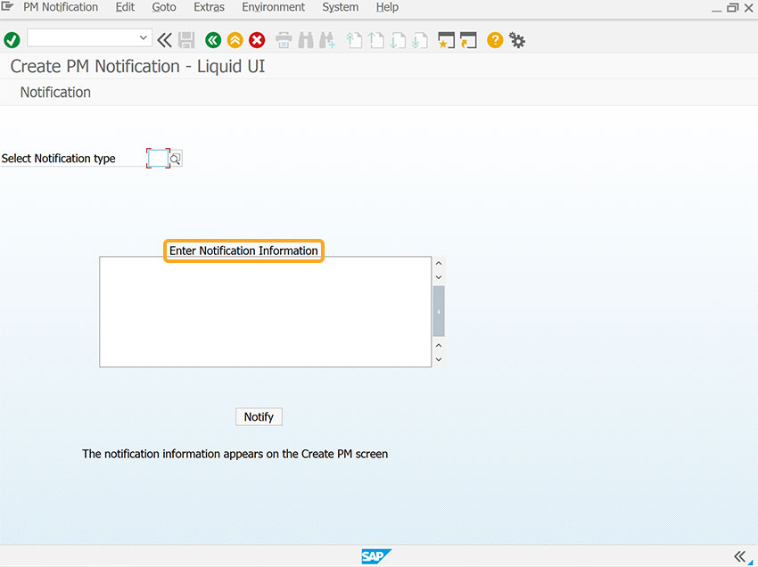Click the green Back button
Viewport: 758px width, 567px height.
[213, 40]
